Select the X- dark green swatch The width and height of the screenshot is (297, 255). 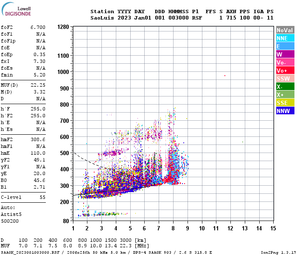pos(285,87)
